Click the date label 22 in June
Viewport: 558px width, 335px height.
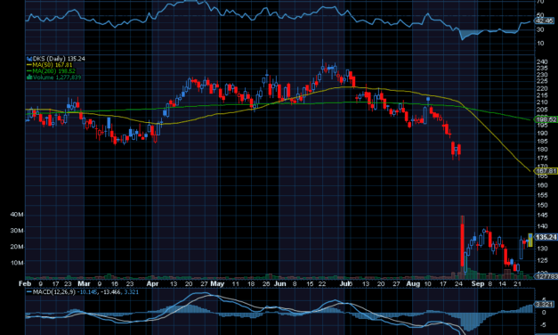coord(322,283)
